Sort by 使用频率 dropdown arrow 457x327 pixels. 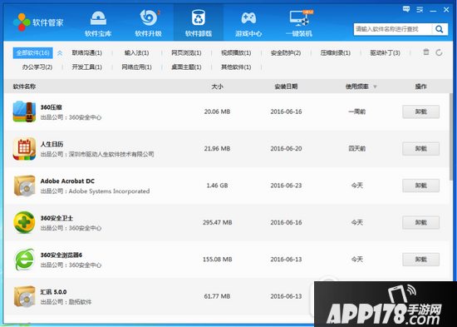(375, 87)
